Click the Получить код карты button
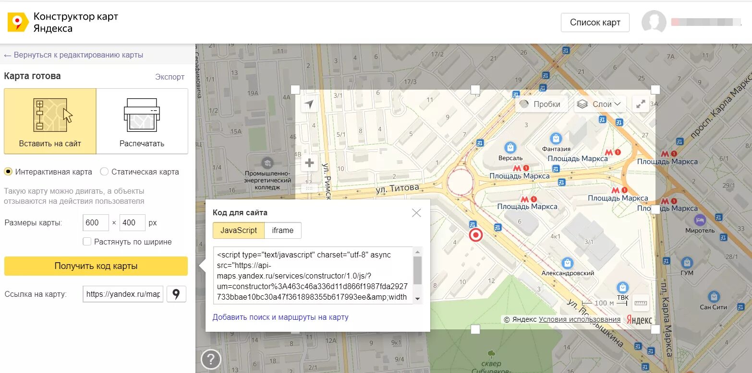752x373 pixels. click(96, 266)
